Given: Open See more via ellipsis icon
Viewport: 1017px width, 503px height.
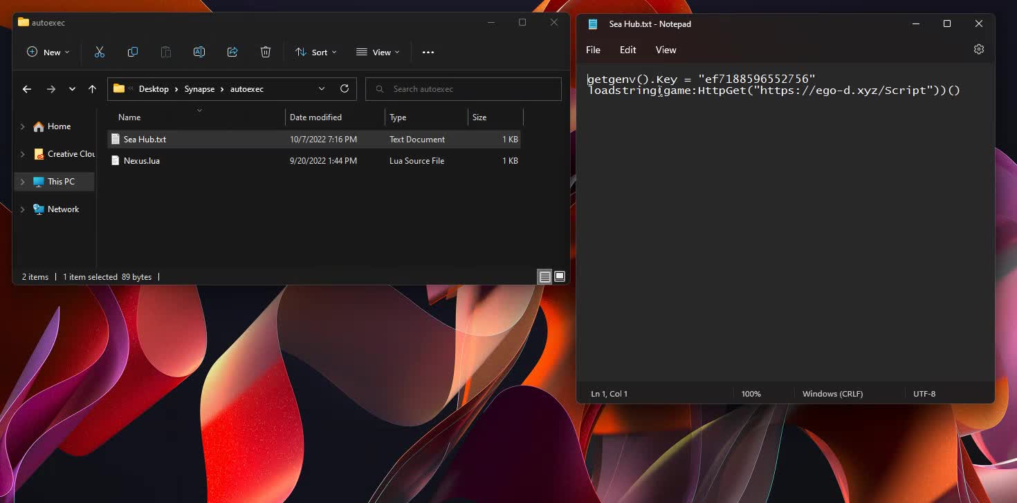Looking at the screenshot, I should click(428, 52).
